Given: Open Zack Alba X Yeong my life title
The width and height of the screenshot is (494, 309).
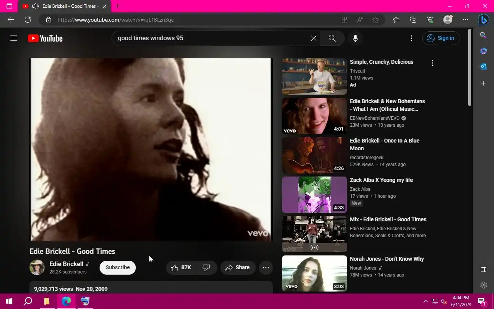Looking at the screenshot, I should (381, 180).
